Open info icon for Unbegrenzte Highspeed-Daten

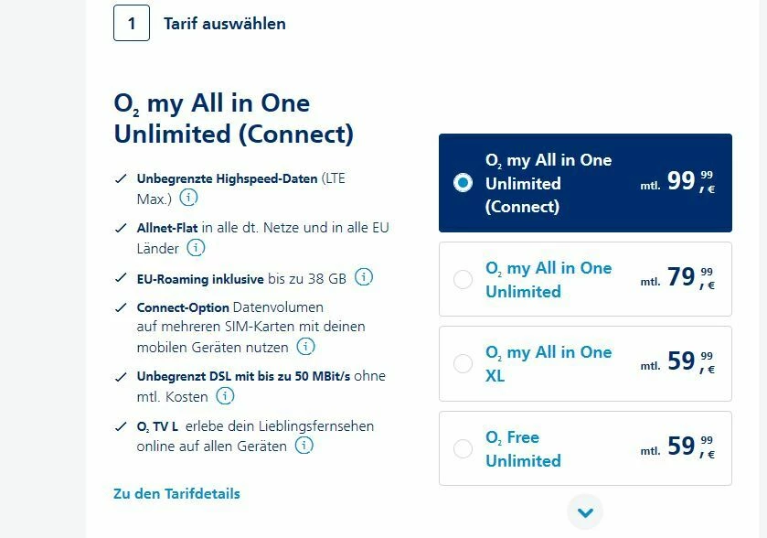(188, 198)
